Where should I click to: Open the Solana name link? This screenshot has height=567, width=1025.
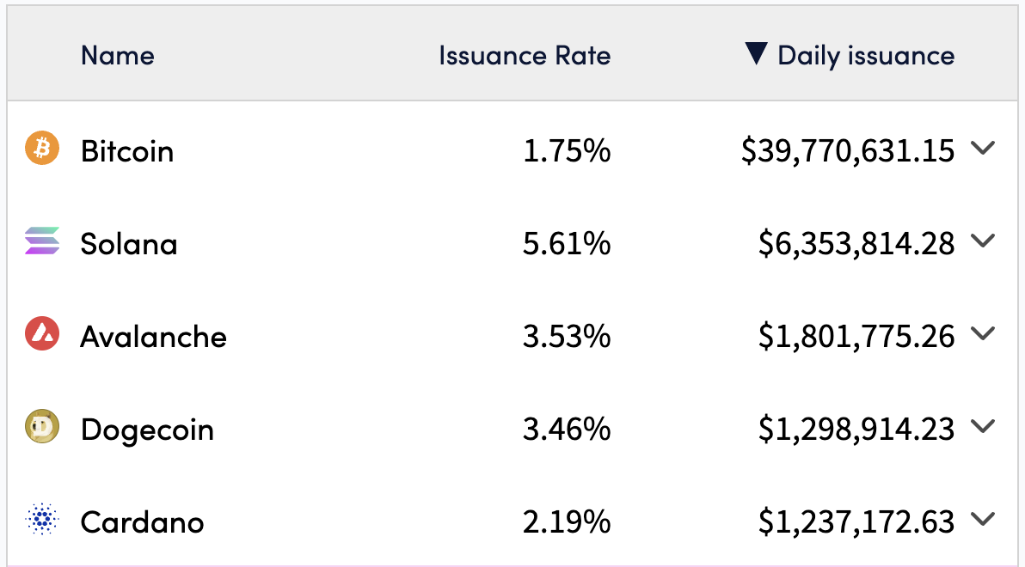(129, 244)
